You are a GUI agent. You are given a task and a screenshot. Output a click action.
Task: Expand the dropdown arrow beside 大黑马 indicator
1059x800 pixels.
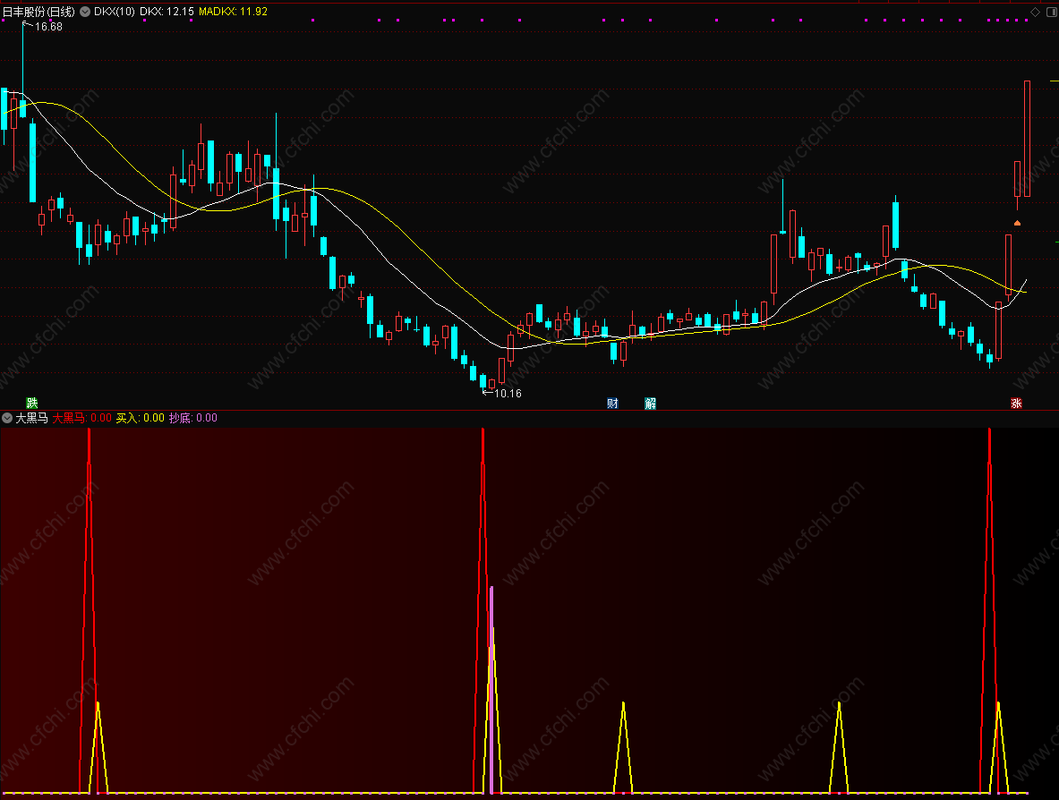click(7, 418)
